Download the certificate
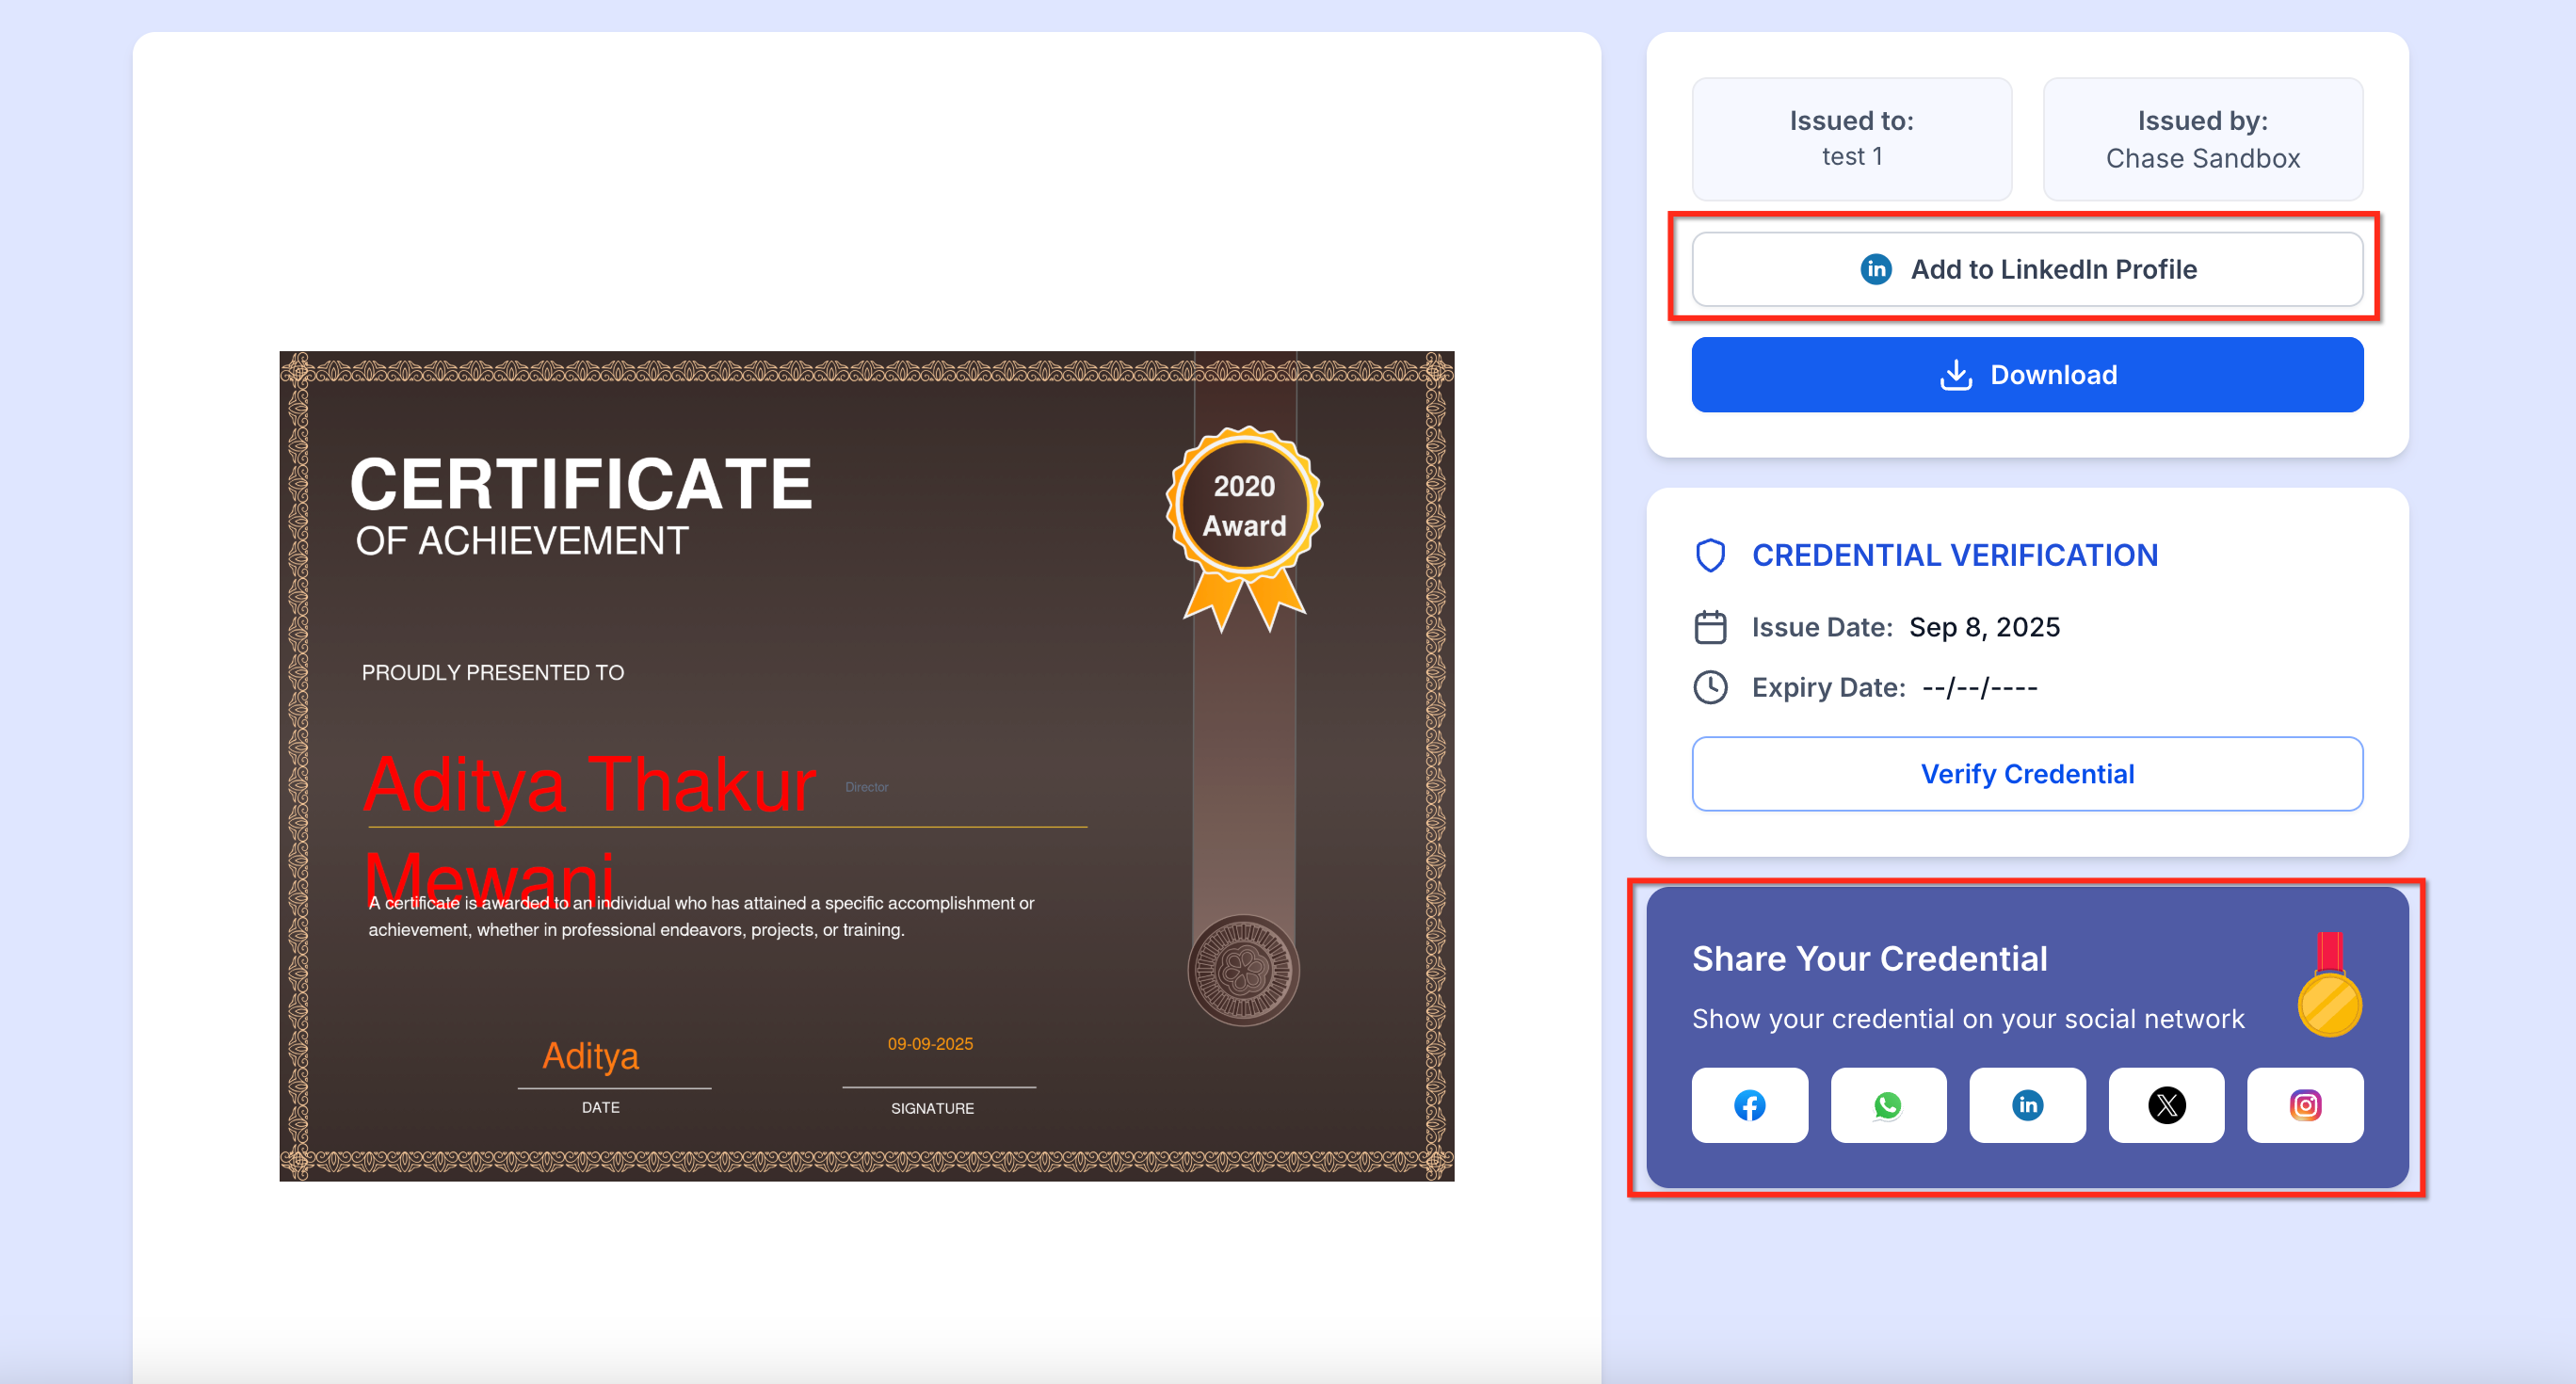Screen dimensions: 2576x1384 coord(2027,375)
